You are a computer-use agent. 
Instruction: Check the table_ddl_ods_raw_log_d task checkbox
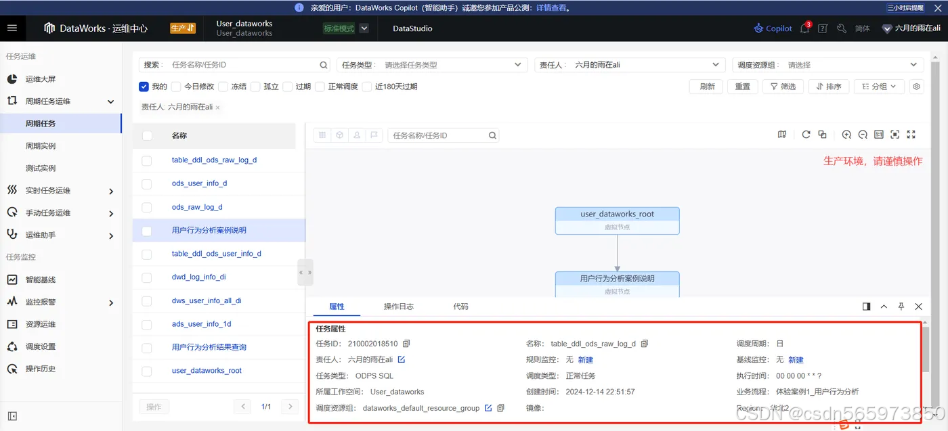pyautogui.click(x=146, y=160)
